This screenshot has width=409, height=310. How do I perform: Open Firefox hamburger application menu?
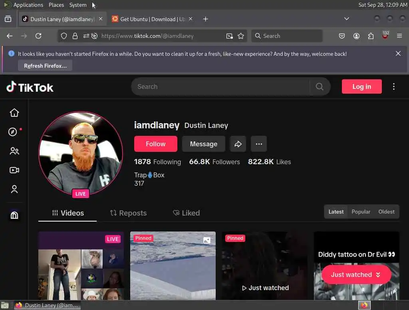click(x=399, y=36)
